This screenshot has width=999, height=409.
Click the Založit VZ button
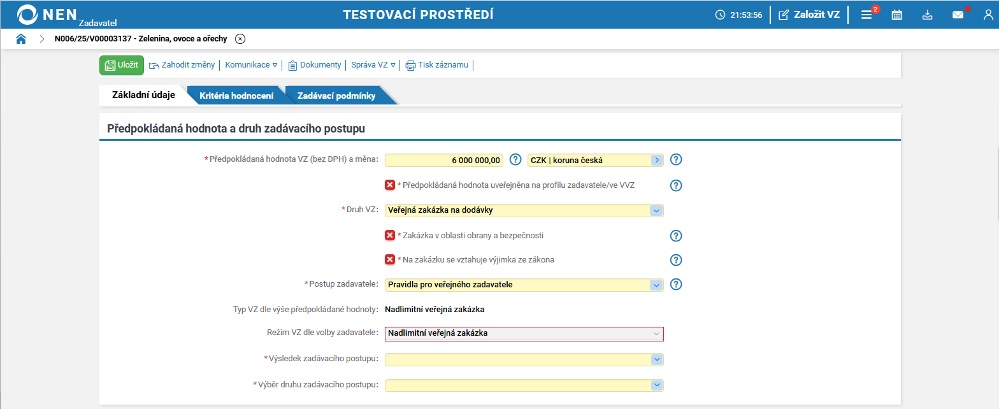click(809, 15)
